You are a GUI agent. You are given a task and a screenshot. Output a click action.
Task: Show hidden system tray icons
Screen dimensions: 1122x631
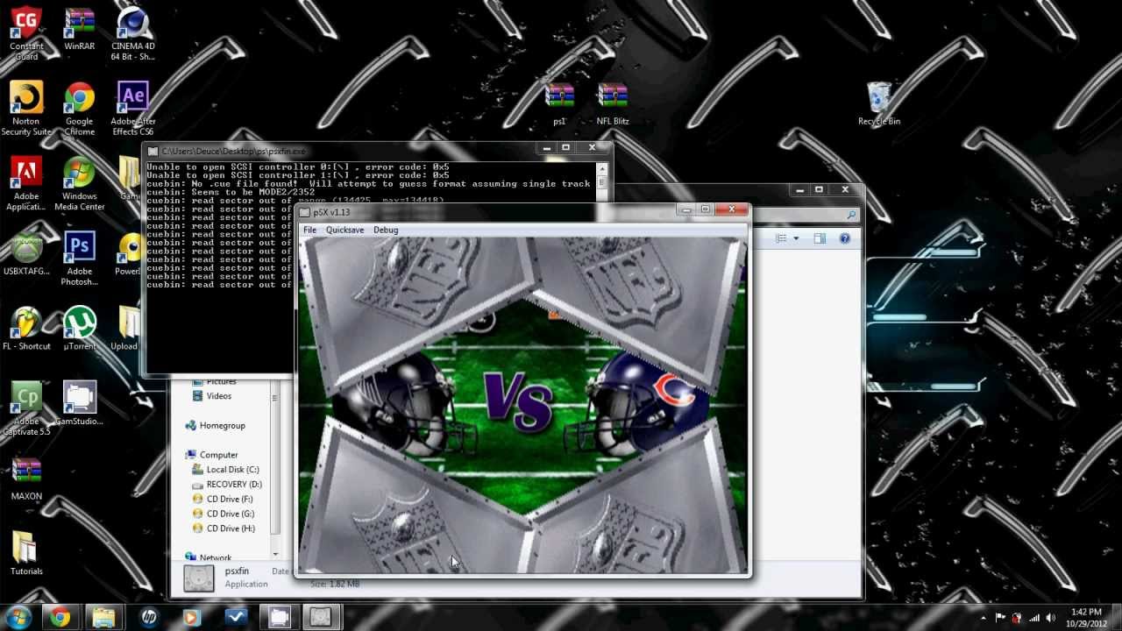[982, 618]
